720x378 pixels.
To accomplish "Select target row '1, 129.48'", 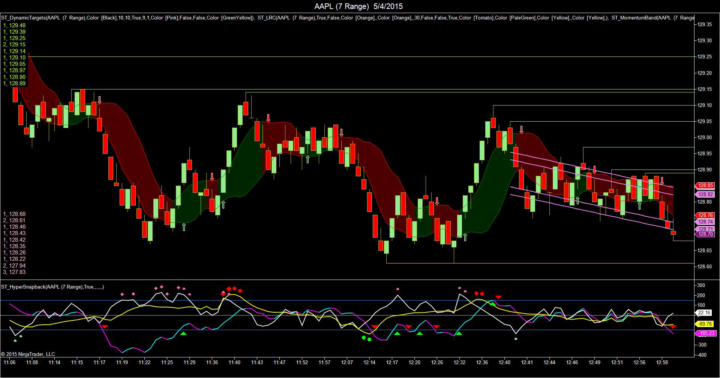I will point(14,25).
